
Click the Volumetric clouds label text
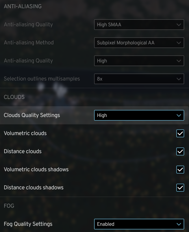(x=25, y=133)
